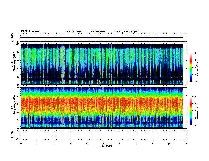
Task: Click the bottom time axis tick label "10"
Action: pyautogui.click(x=186, y=144)
